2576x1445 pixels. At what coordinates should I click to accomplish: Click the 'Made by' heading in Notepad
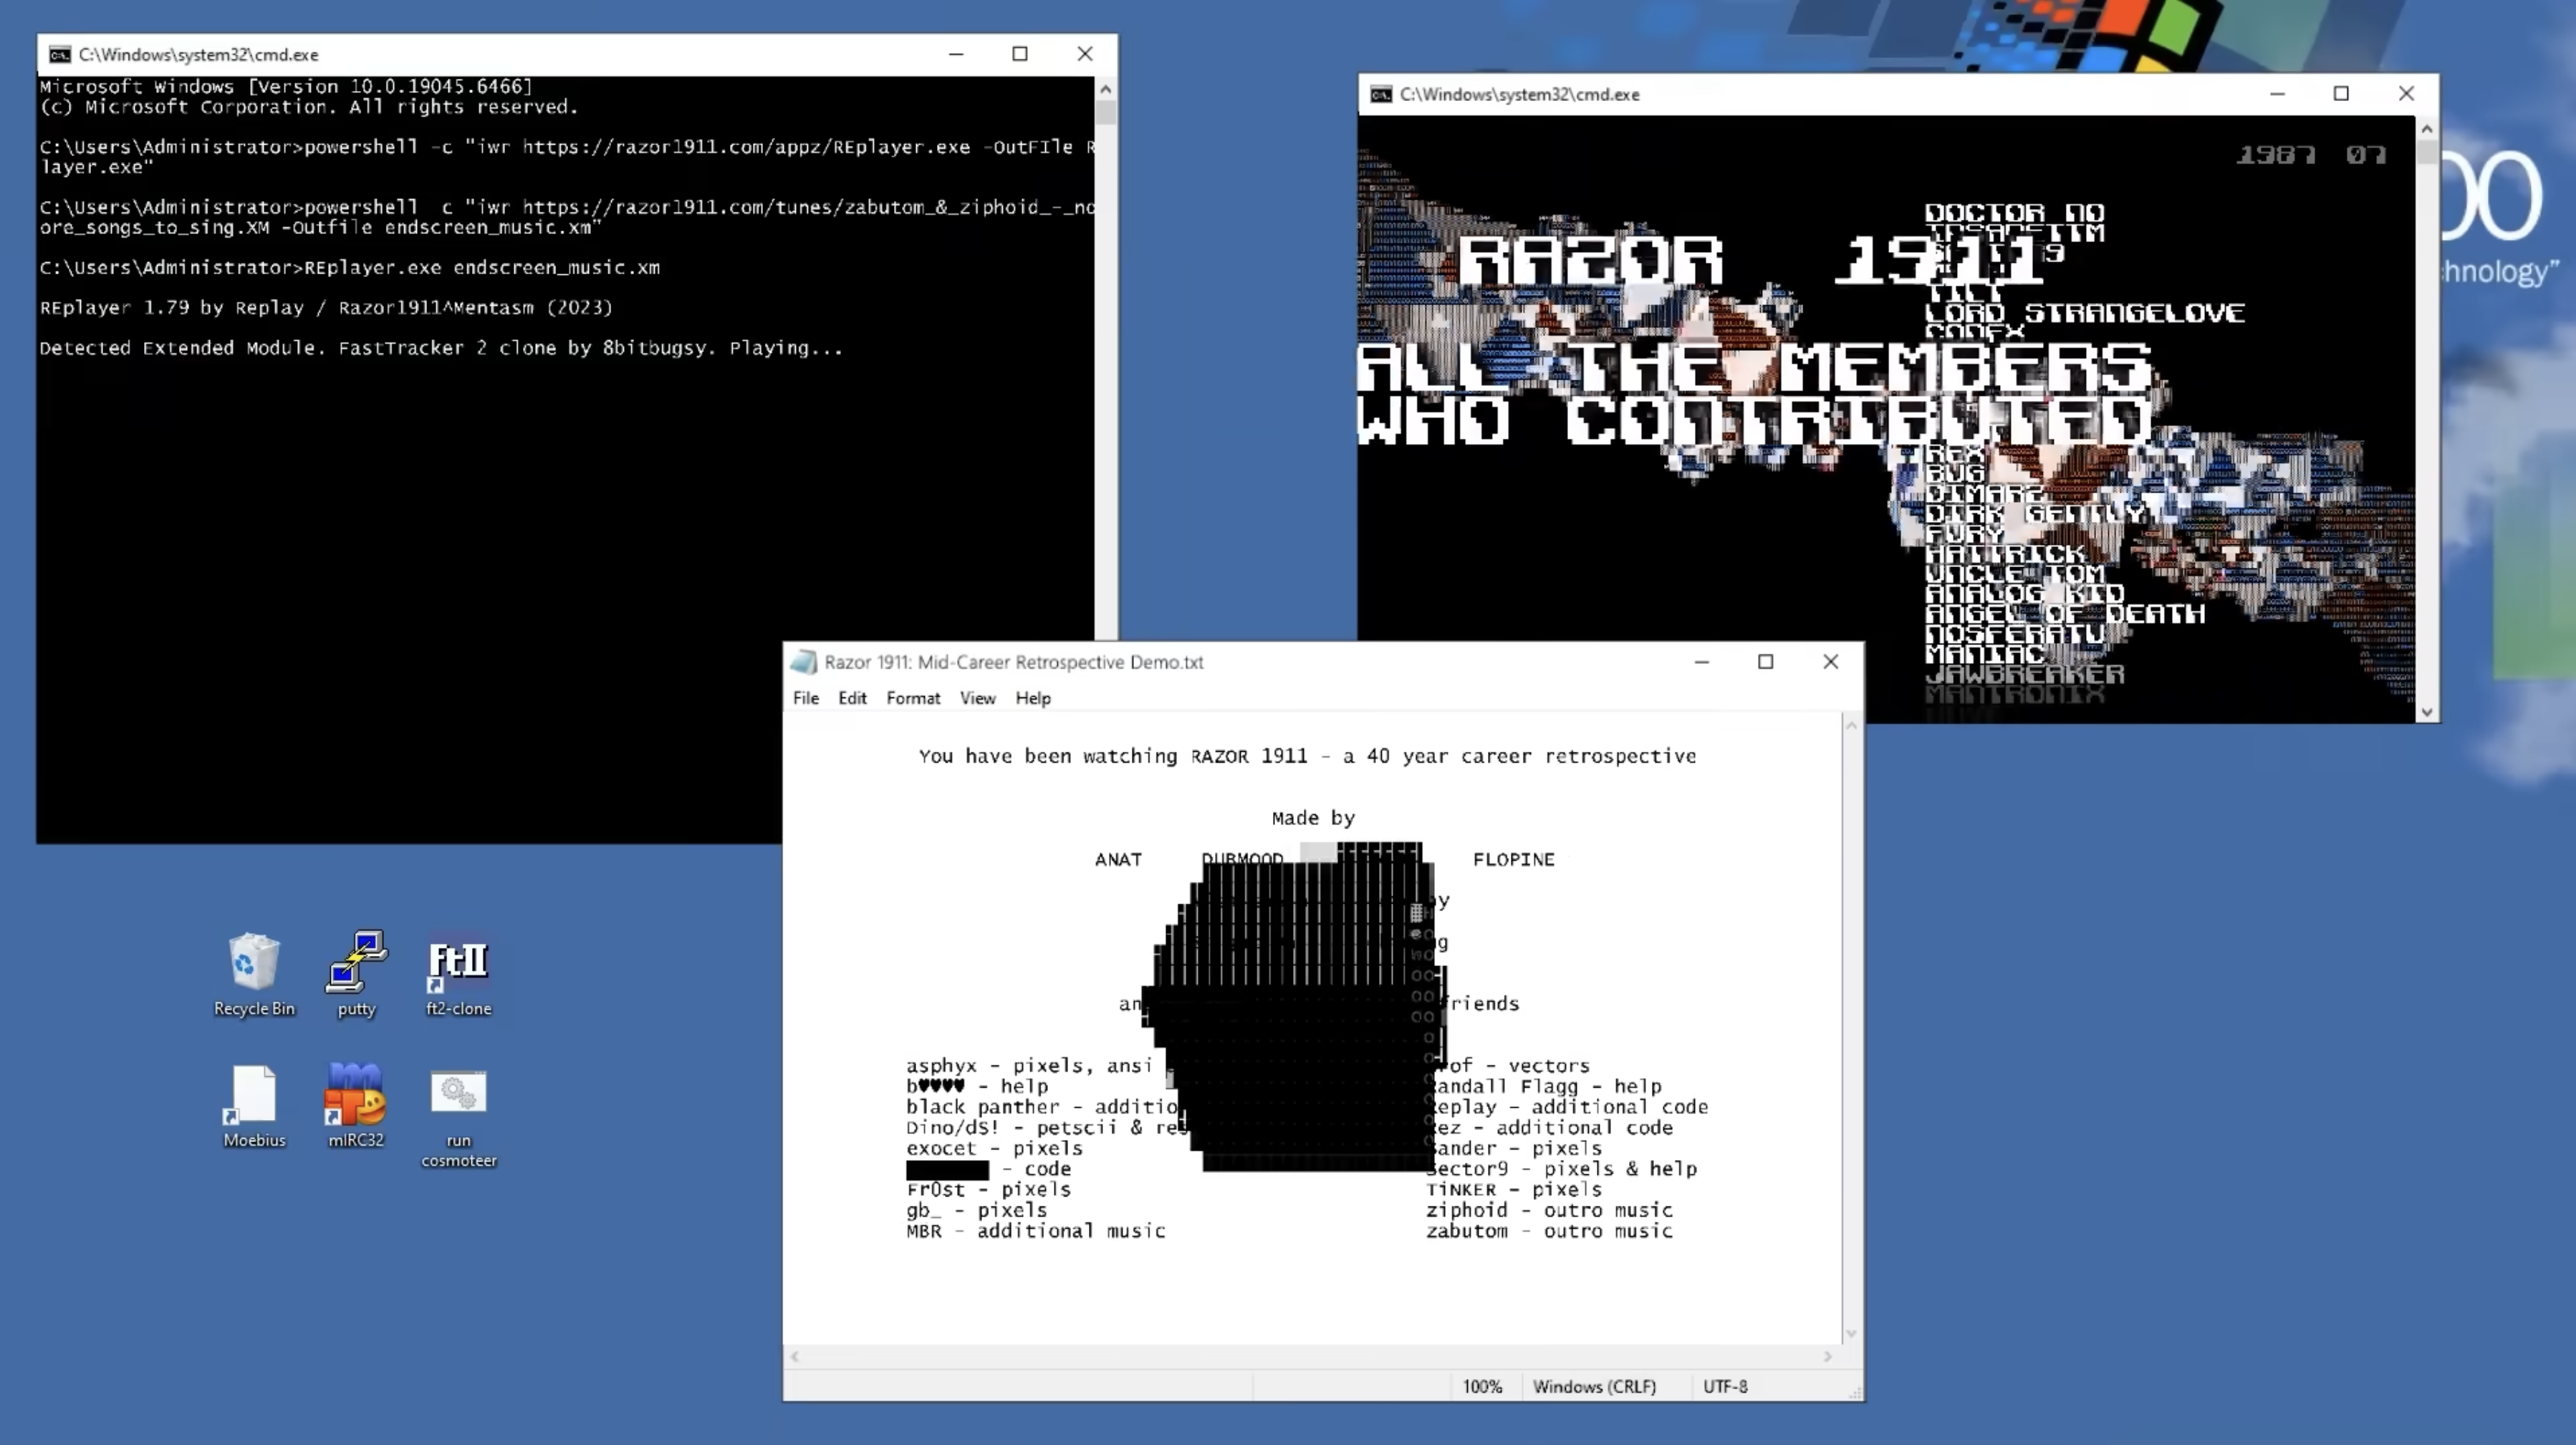pos(1313,818)
